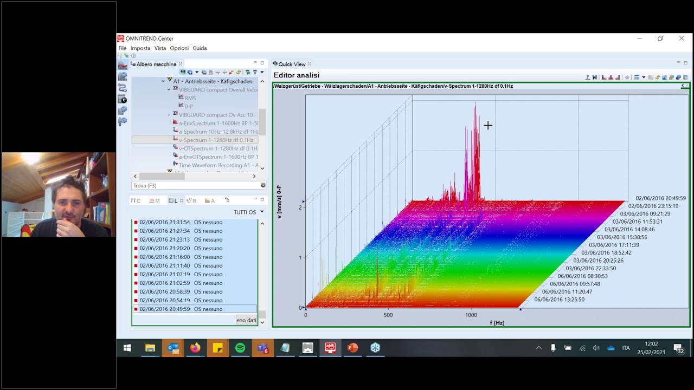Collapse VIBGUARD compact Overall Velocity node
The width and height of the screenshot is (694, 390).
tap(169, 89)
